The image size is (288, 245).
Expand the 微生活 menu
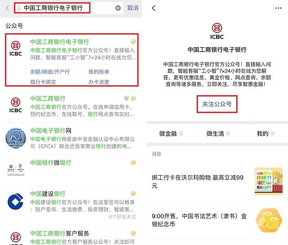(x=218, y=134)
